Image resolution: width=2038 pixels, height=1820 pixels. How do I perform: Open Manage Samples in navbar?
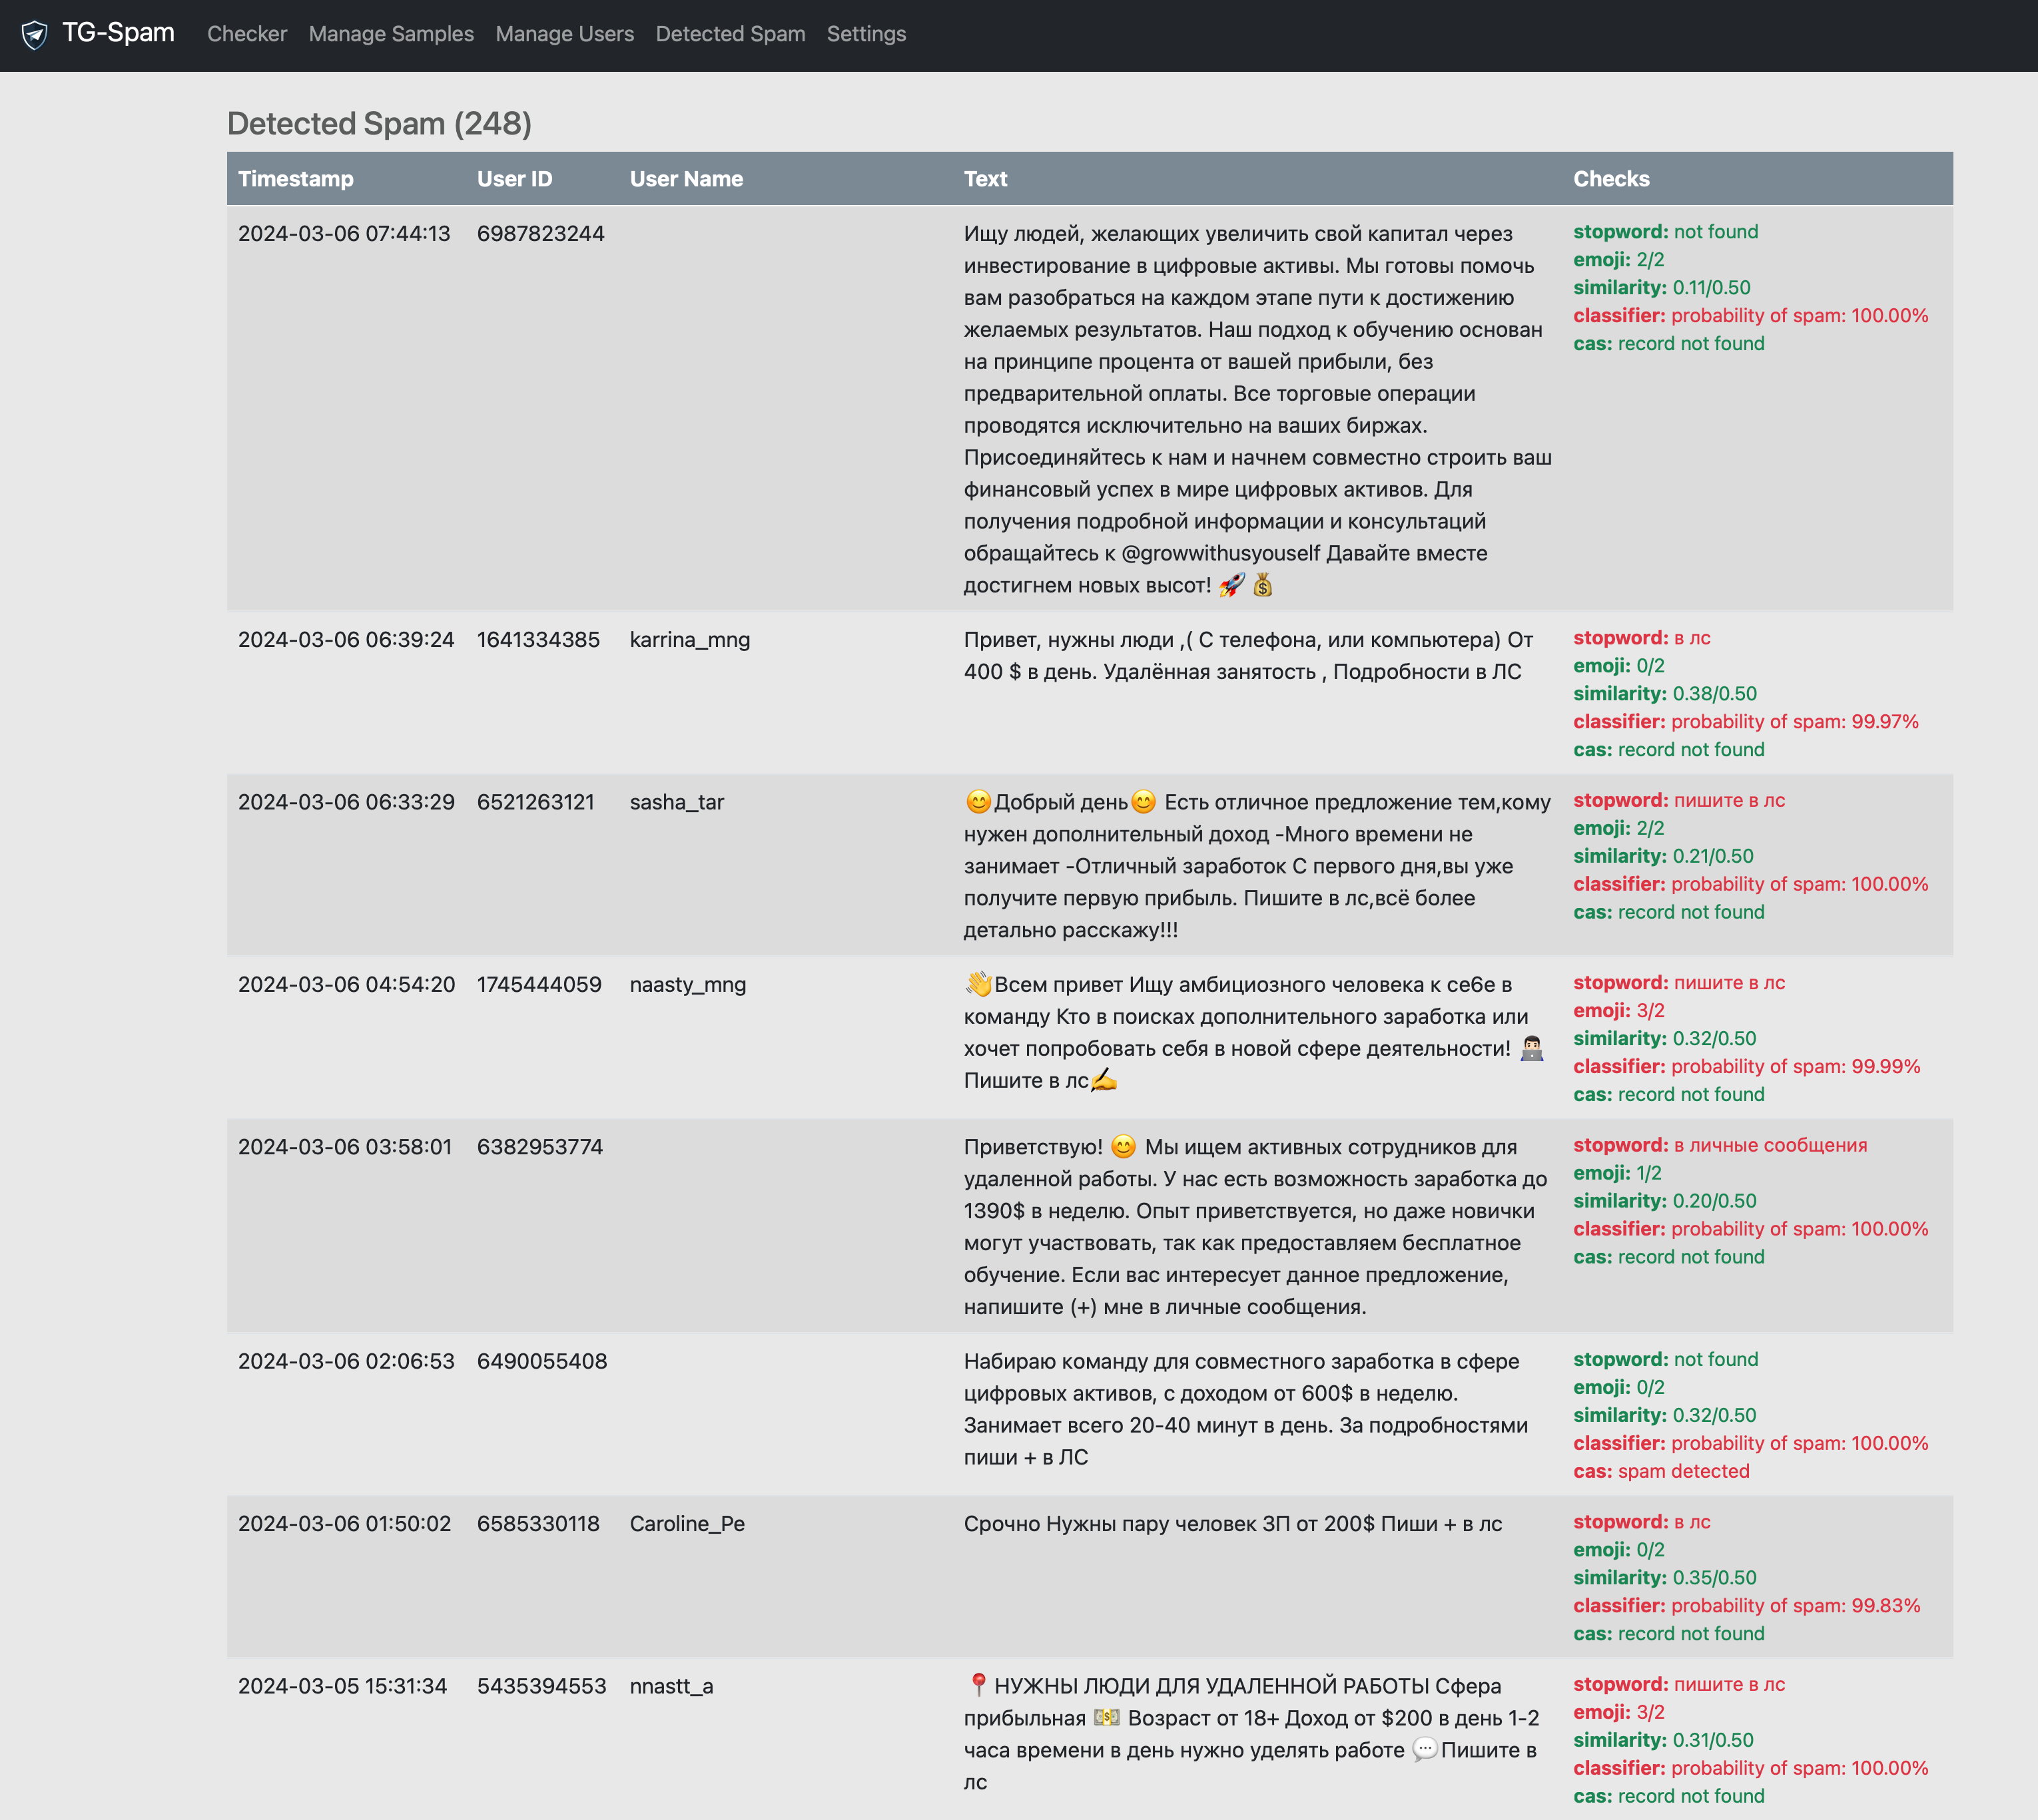[390, 34]
